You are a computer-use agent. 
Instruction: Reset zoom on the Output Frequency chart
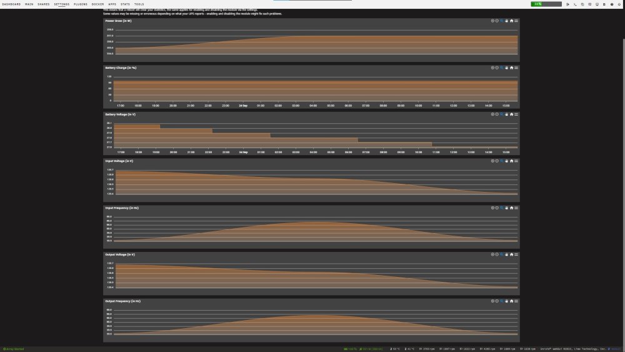point(511,301)
